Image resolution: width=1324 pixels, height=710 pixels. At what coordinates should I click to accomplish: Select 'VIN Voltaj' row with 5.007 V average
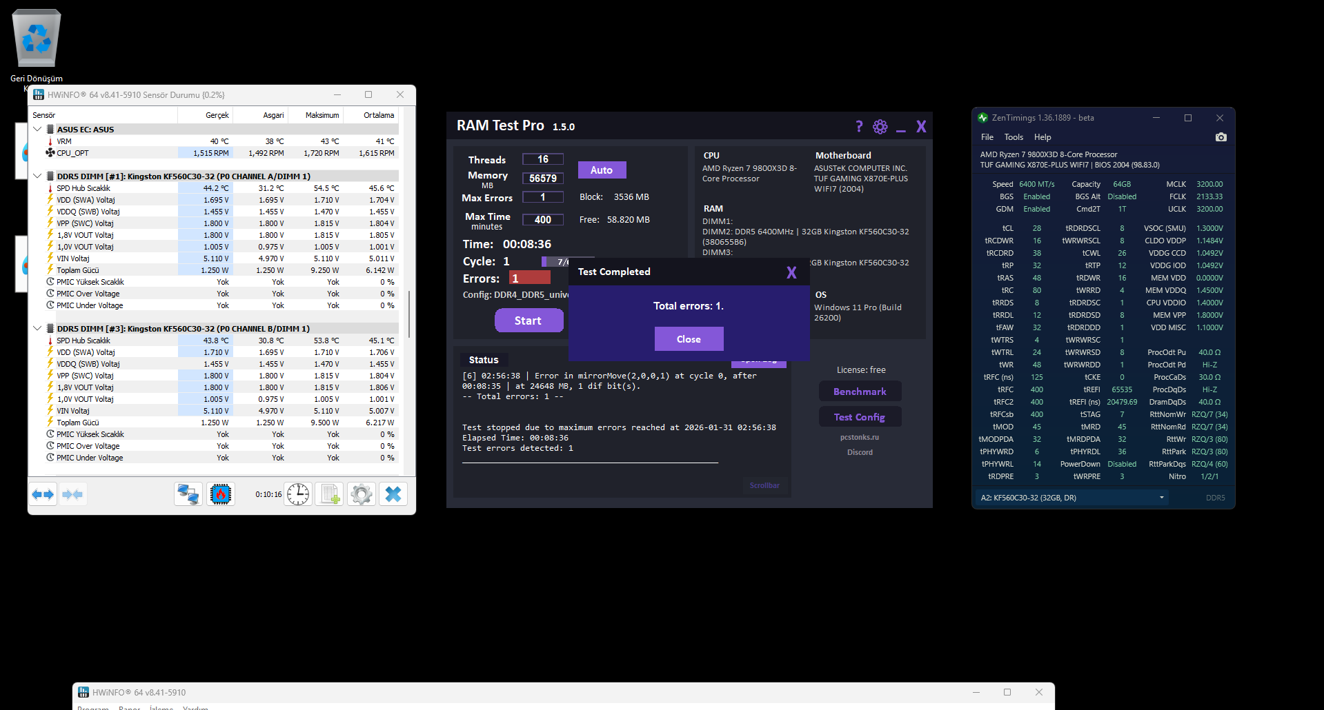click(x=215, y=411)
